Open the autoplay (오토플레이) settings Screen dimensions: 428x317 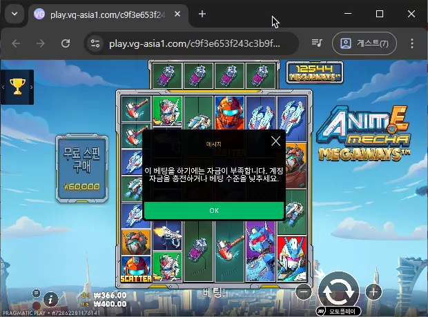point(338,311)
